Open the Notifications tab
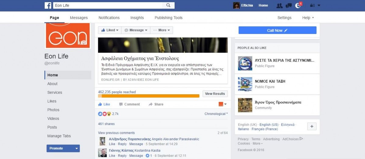The width and height of the screenshot is (365, 159). pyautogui.click(x=109, y=18)
